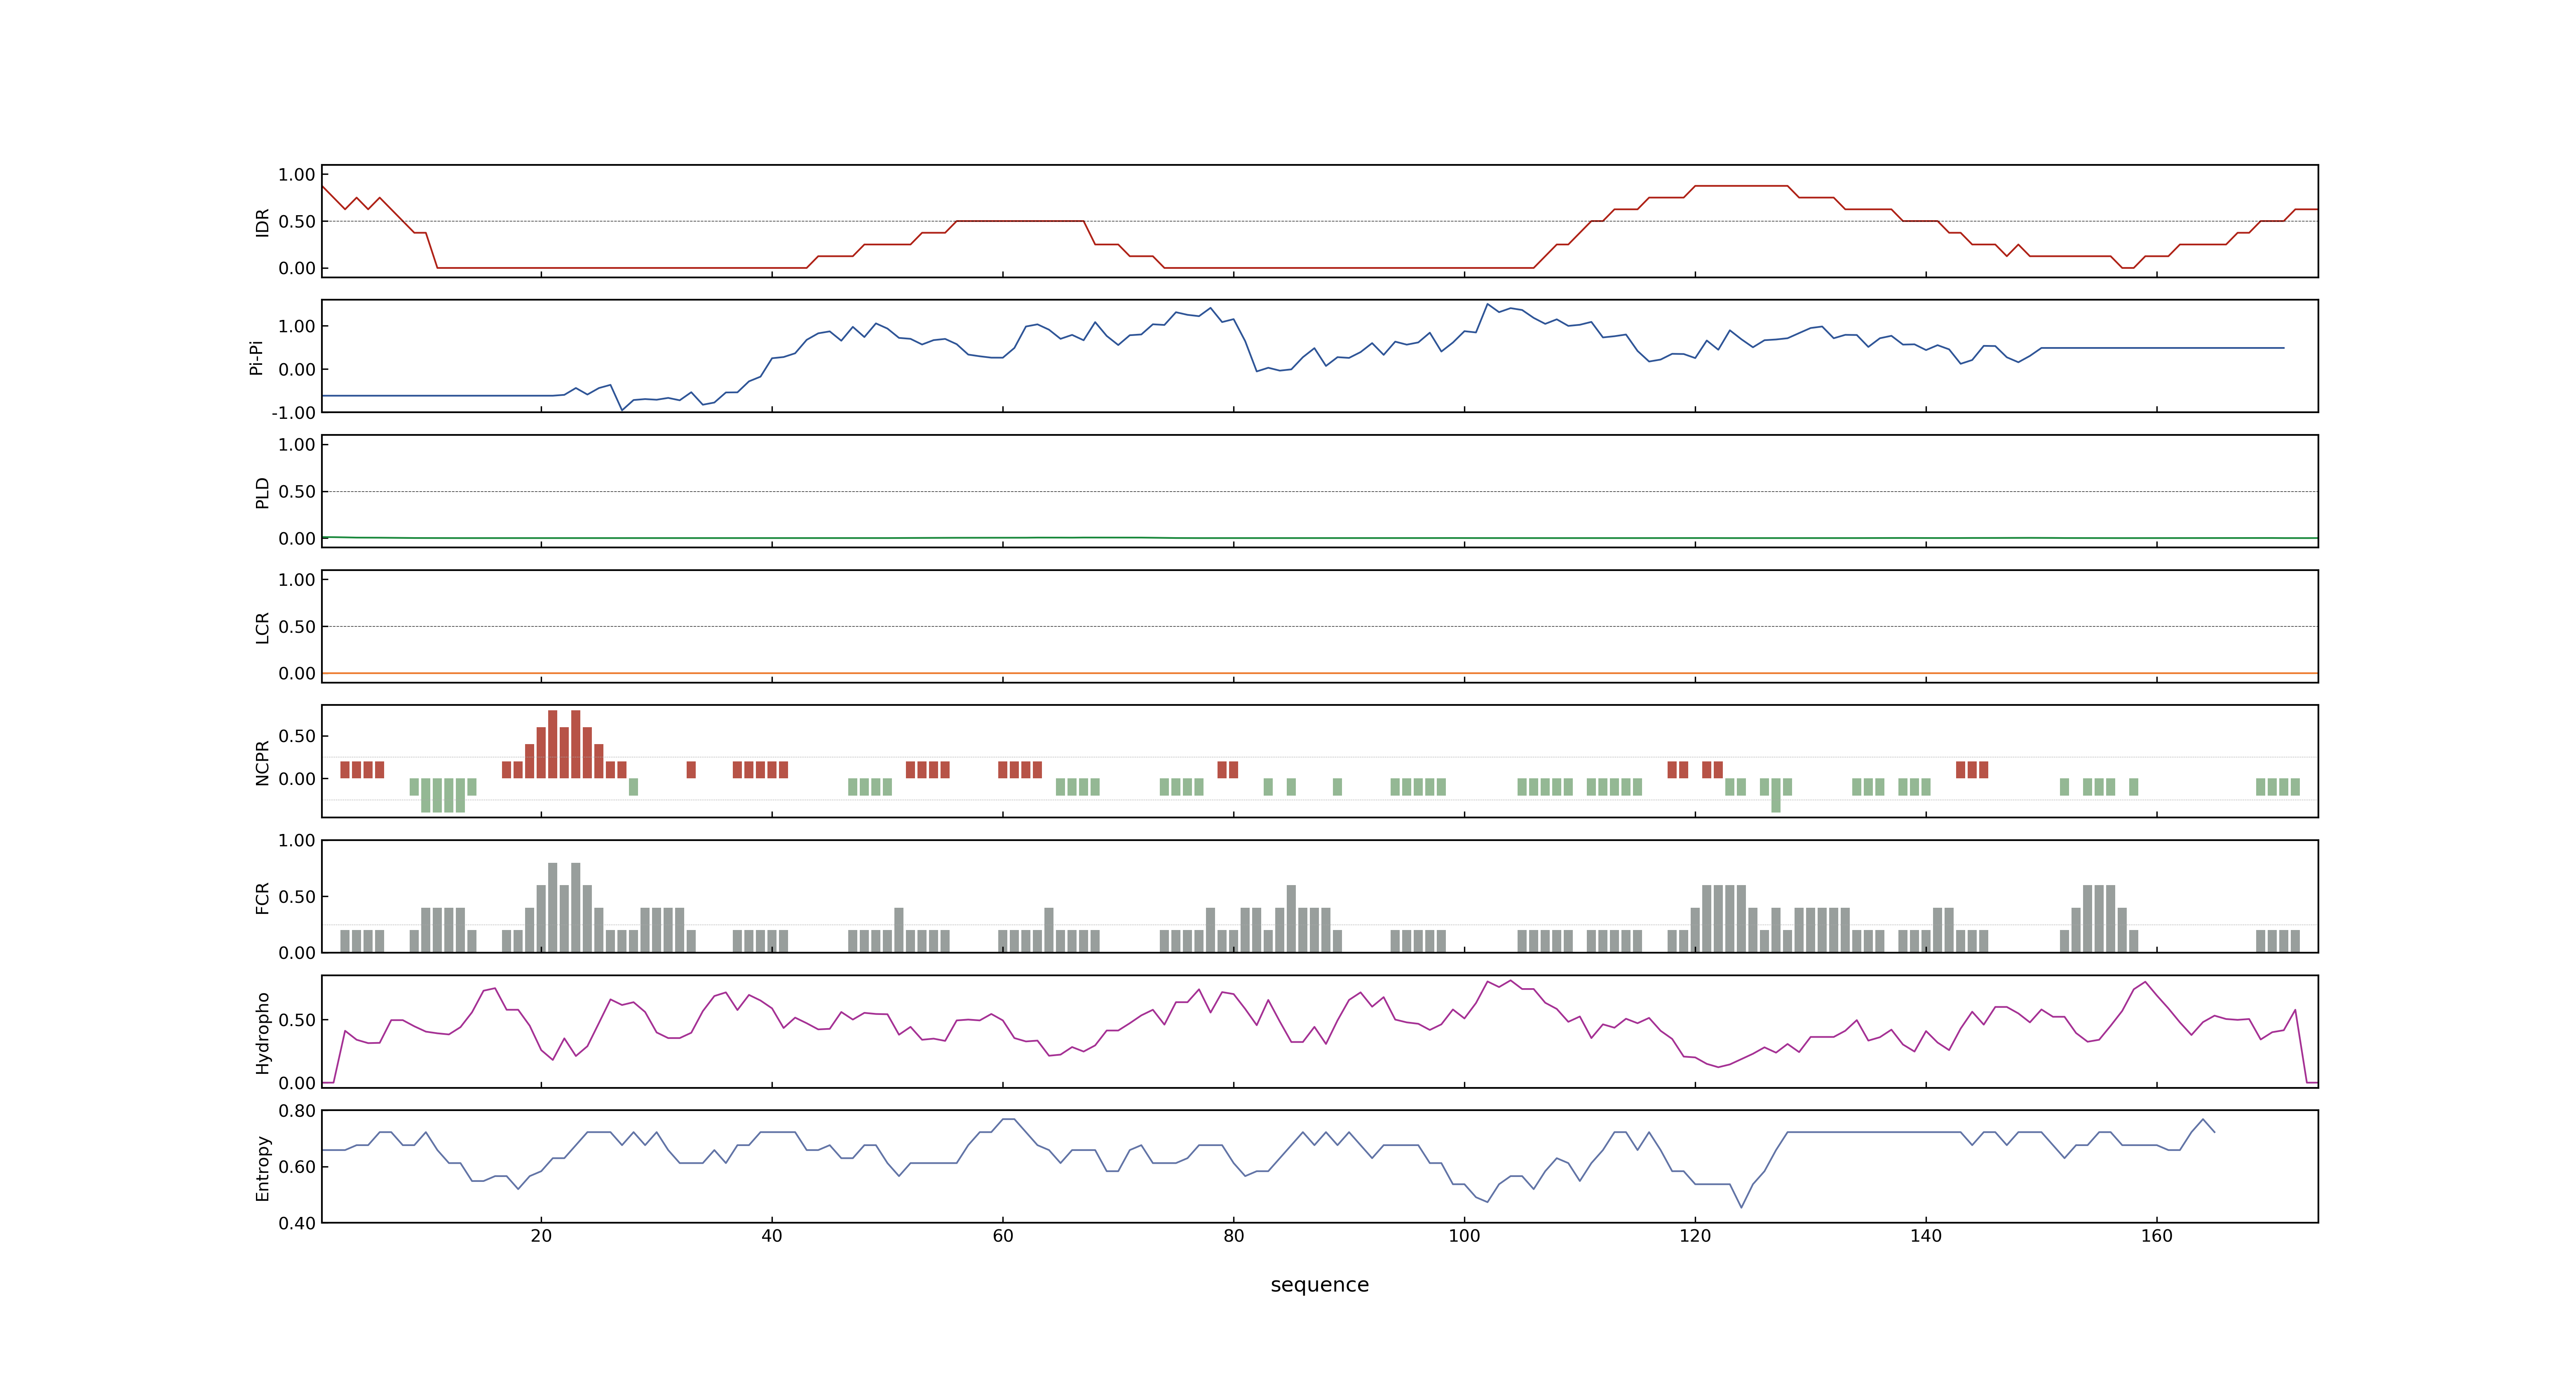
Task: Click x-axis tick label 60
Action: coord(1003,1236)
